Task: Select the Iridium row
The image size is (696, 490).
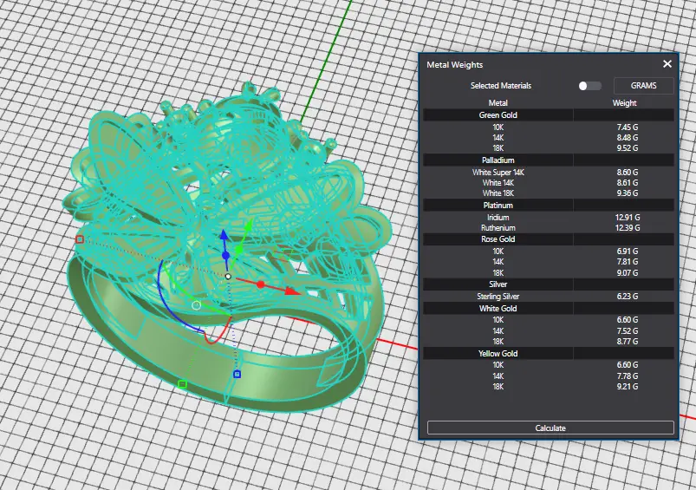Action: click(549, 217)
